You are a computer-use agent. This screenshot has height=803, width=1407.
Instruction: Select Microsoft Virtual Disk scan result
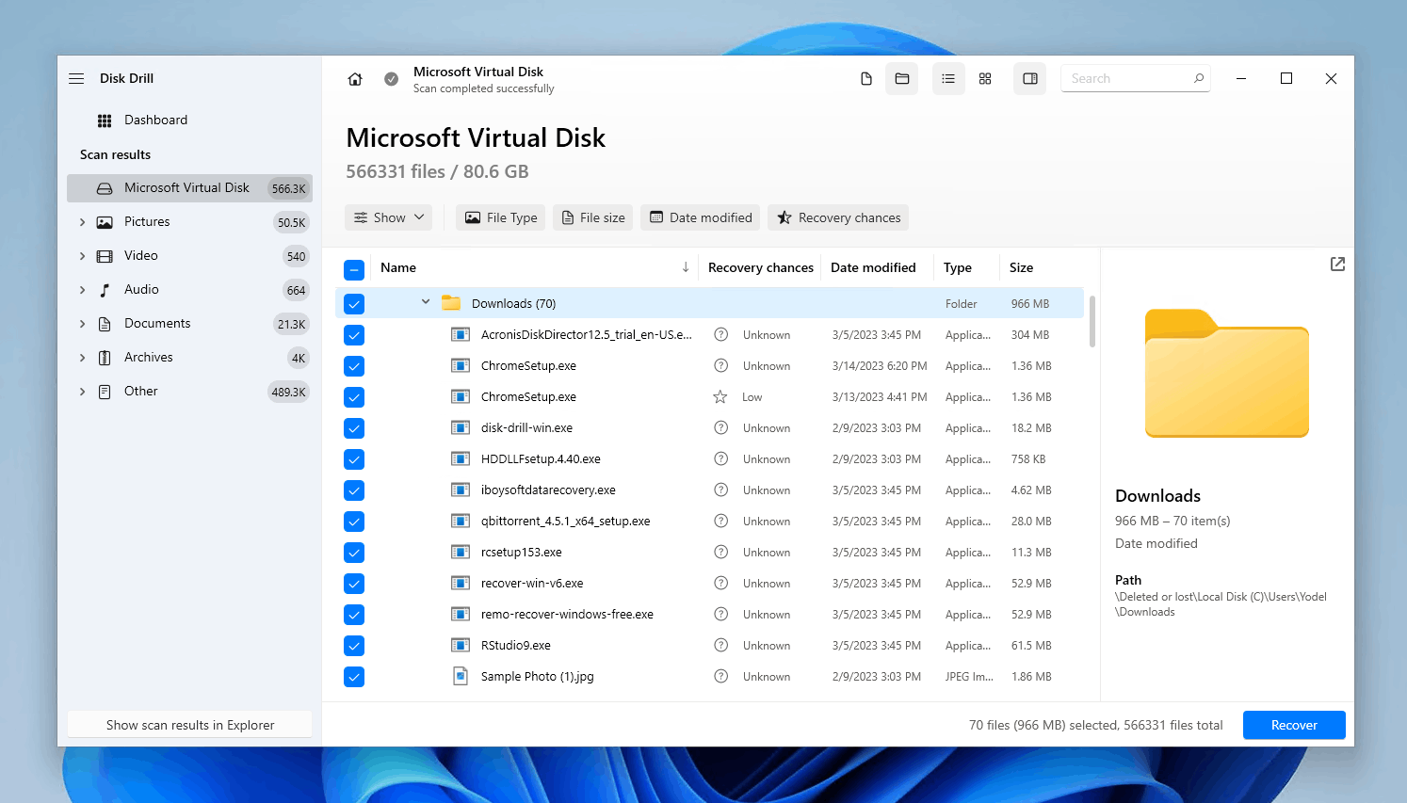tap(189, 188)
